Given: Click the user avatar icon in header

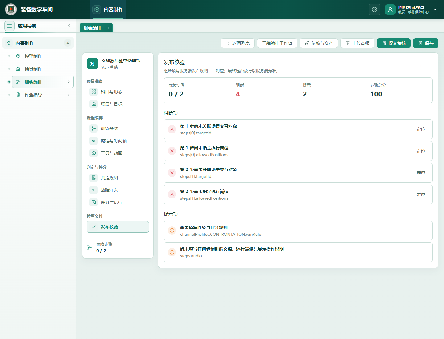Looking at the screenshot, I should click(390, 10).
